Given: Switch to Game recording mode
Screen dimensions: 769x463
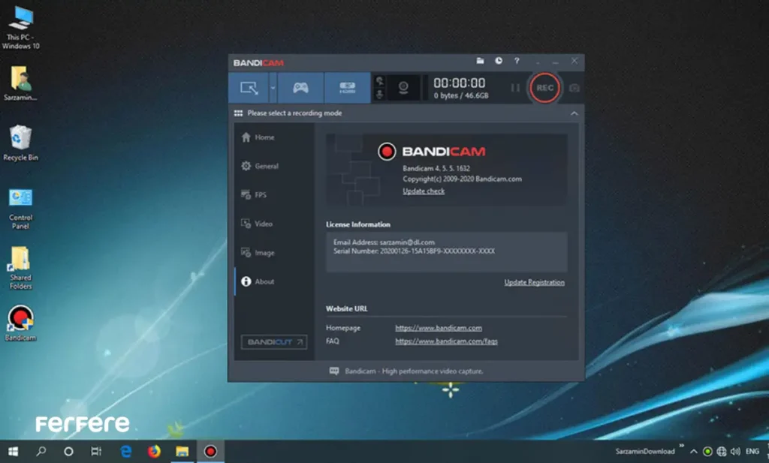Looking at the screenshot, I should pyautogui.click(x=300, y=88).
